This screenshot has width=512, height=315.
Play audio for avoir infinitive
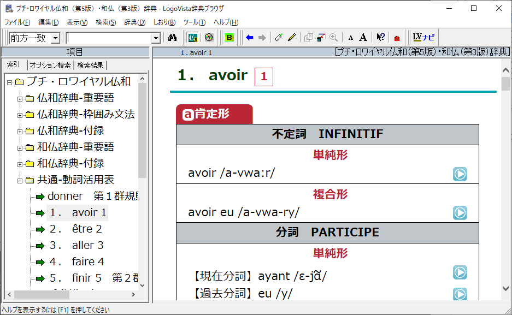(x=460, y=174)
